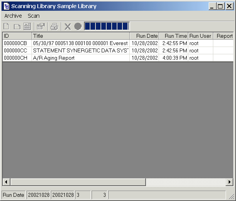Select the STATEMENT SYNERGETIC DATA row
This screenshot has height=201, width=236.
tap(80, 50)
